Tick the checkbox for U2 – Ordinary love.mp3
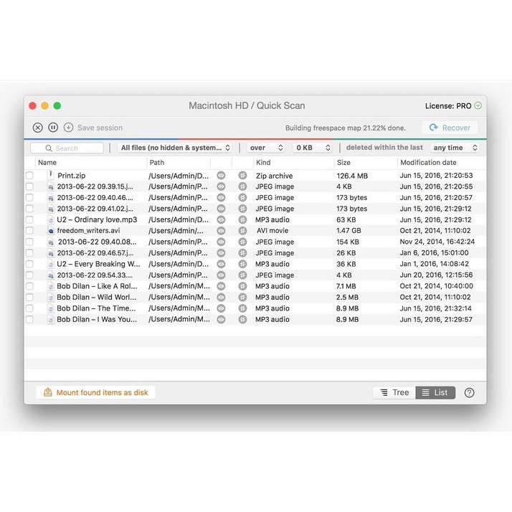The height and width of the screenshot is (512, 512). coord(29,220)
